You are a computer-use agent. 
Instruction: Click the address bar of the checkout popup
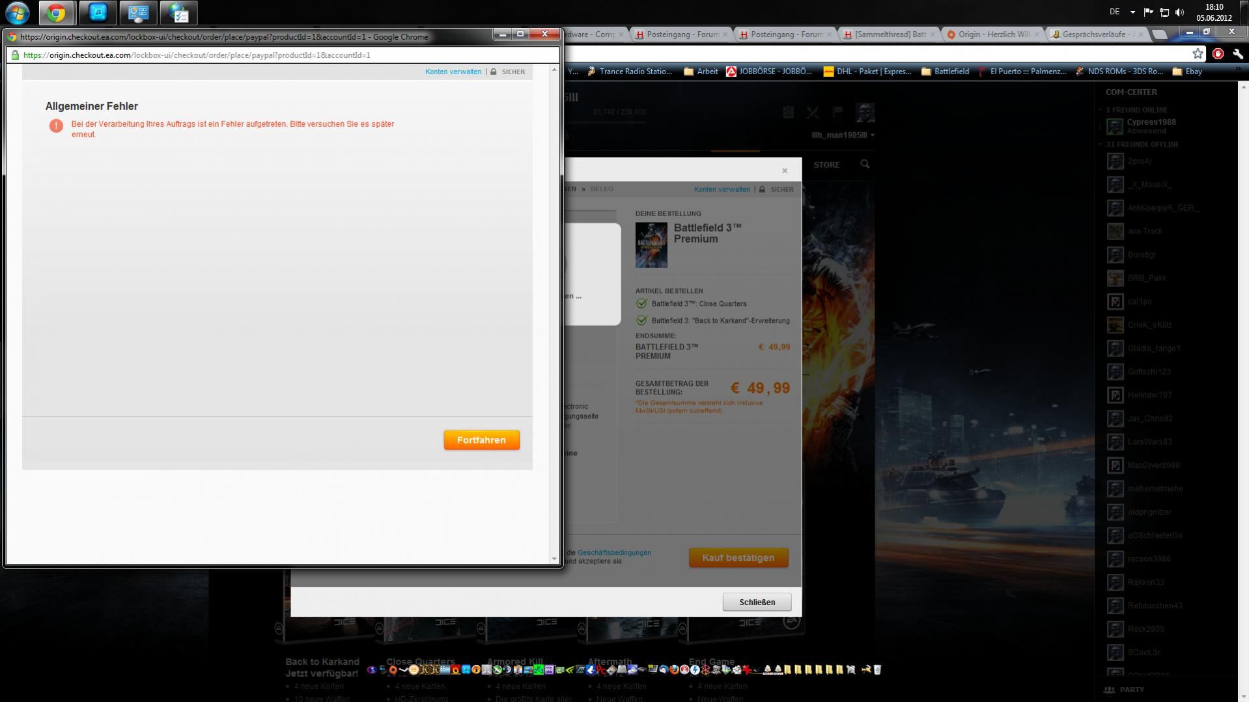click(283, 55)
